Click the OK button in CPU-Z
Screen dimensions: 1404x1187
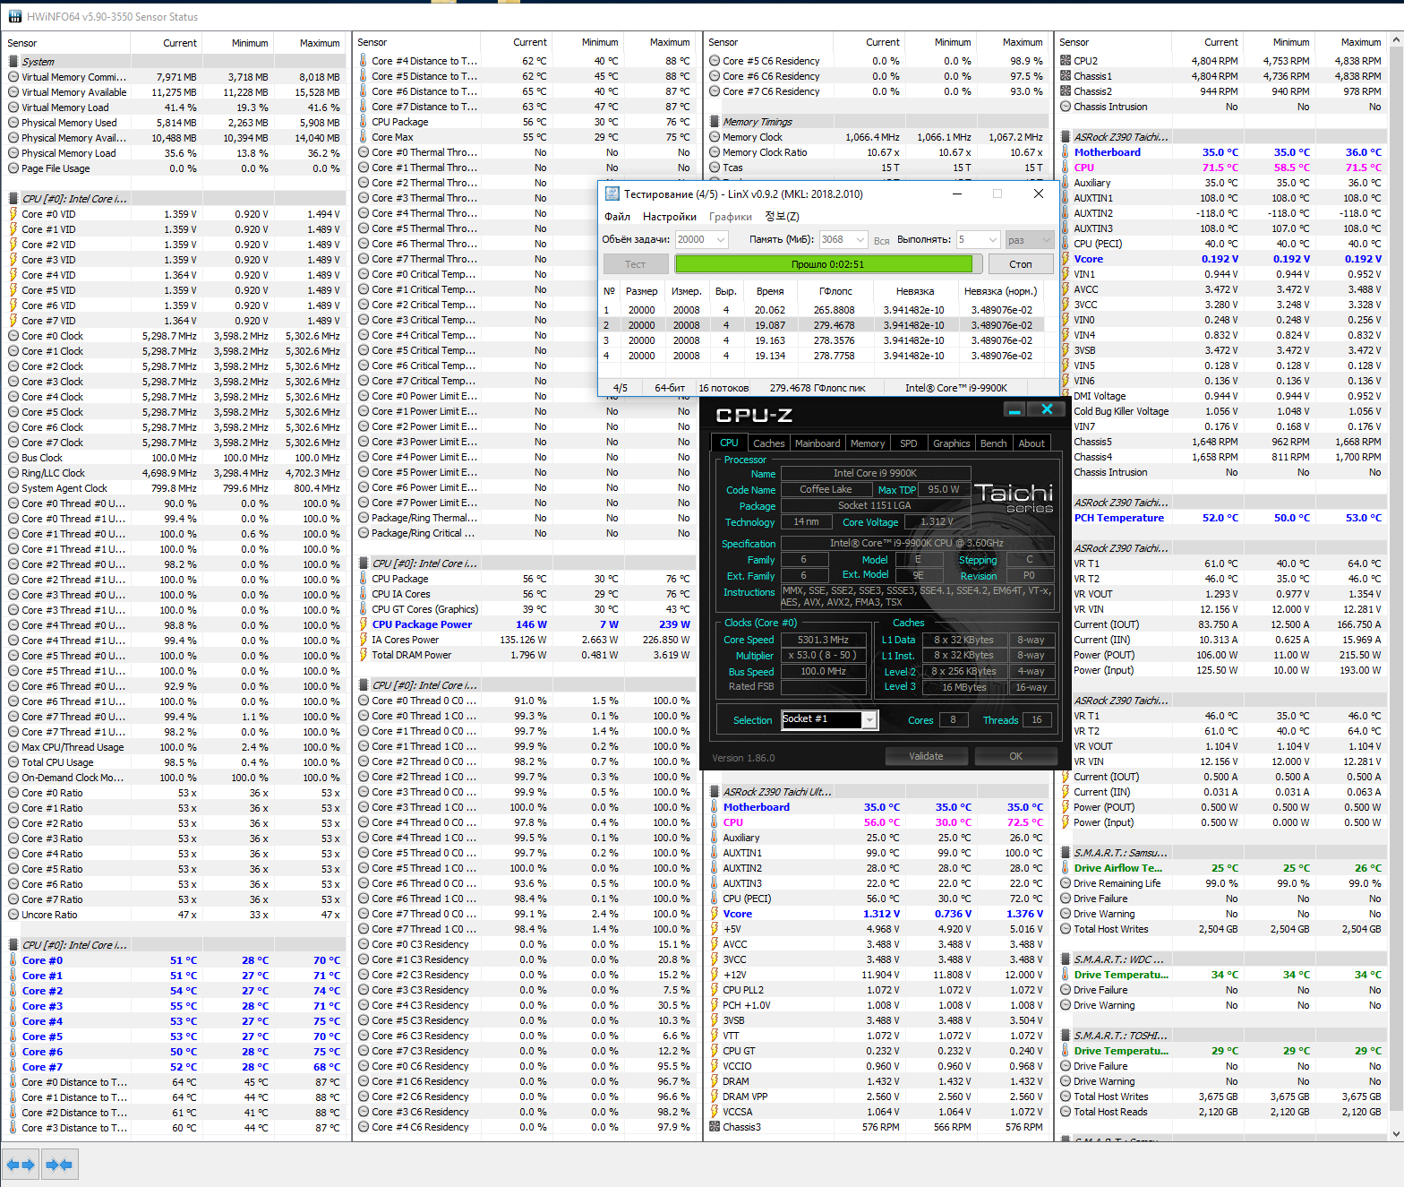1015,756
